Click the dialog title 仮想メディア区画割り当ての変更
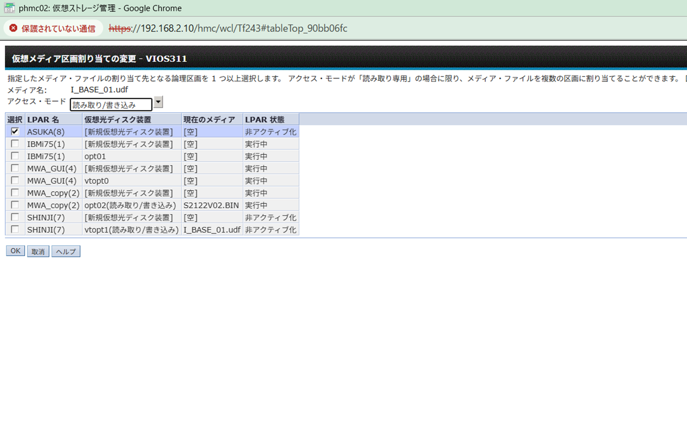Screen dimensions: 687x438 (x=74, y=59)
